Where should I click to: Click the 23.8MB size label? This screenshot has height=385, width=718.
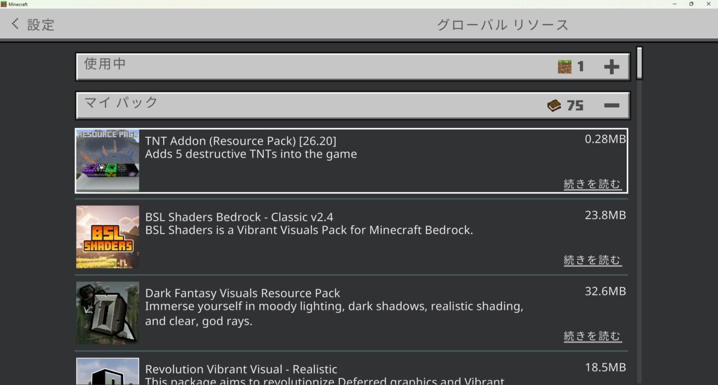(x=605, y=215)
